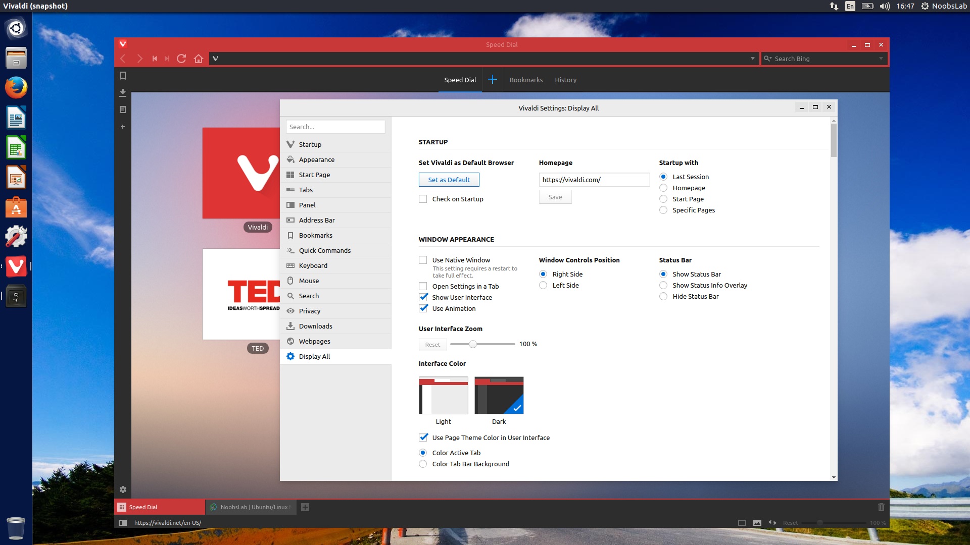This screenshot has width=970, height=545.
Task: Click the User Interface Zoom slider handle
Action: click(472, 344)
